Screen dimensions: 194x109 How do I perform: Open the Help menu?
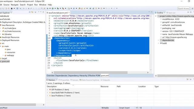tap(50, 5)
